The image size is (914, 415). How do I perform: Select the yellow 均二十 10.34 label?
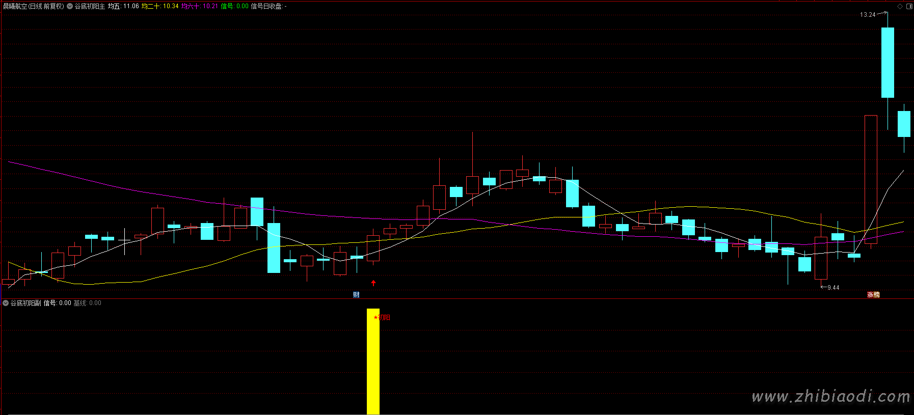point(160,6)
